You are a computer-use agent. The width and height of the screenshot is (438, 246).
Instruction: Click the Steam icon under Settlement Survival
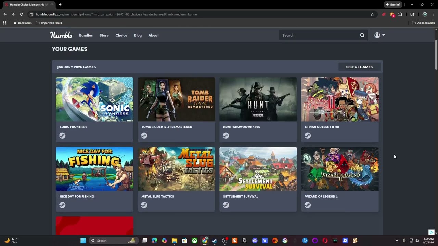click(x=226, y=205)
